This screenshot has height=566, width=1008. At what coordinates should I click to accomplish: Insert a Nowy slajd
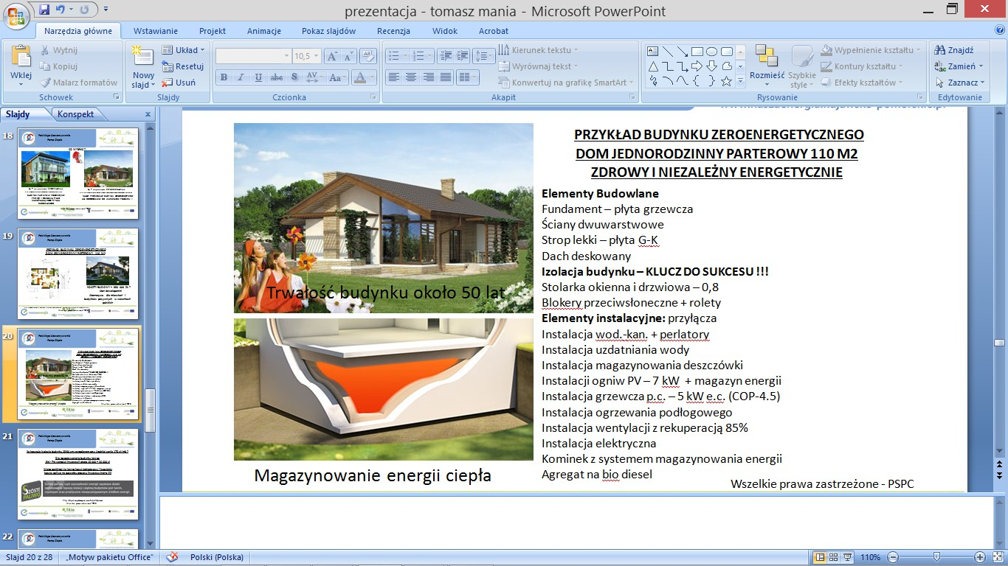point(143,66)
